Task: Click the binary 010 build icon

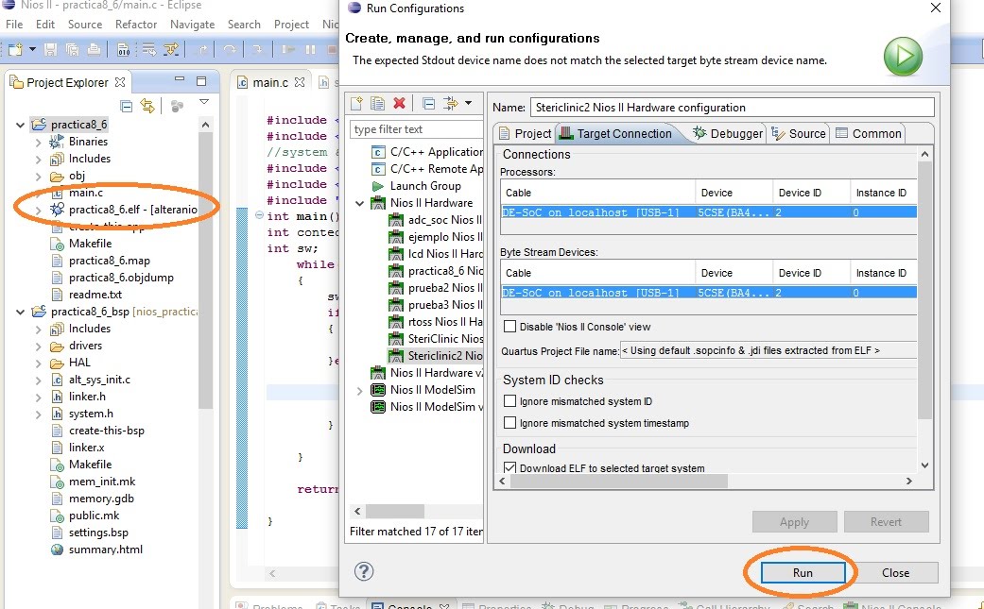Action: click(123, 49)
